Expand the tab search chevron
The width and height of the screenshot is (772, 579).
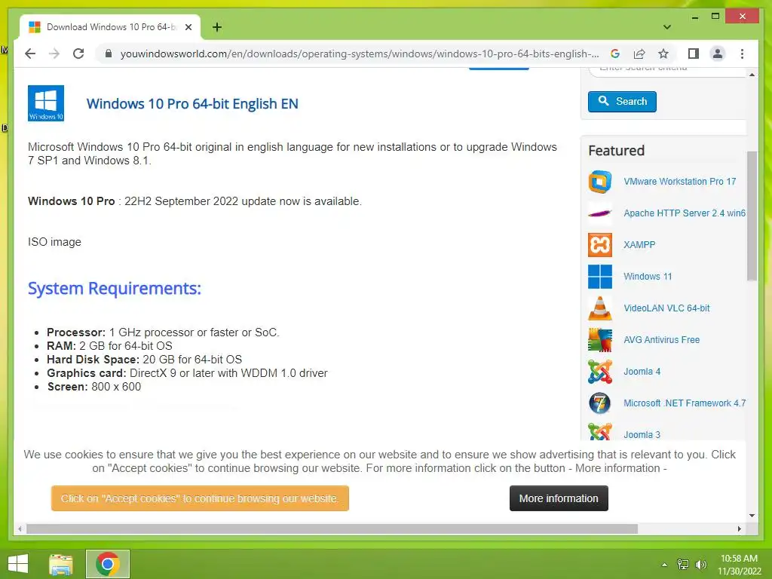[x=667, y=27]
